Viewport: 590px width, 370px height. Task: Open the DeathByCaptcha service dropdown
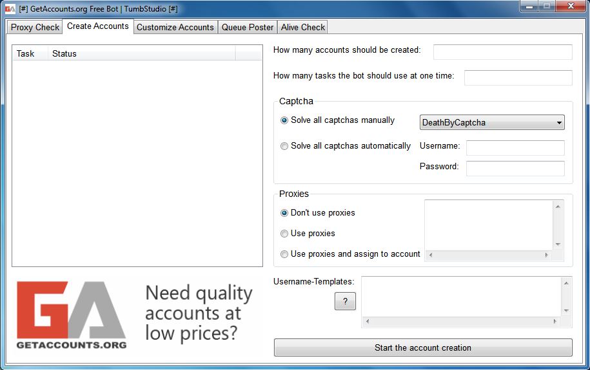click(492, 122)
